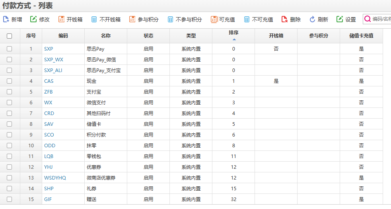Click the 序号 column header
391x209 pixels.
pyautogui.click(x=31, y=36)
